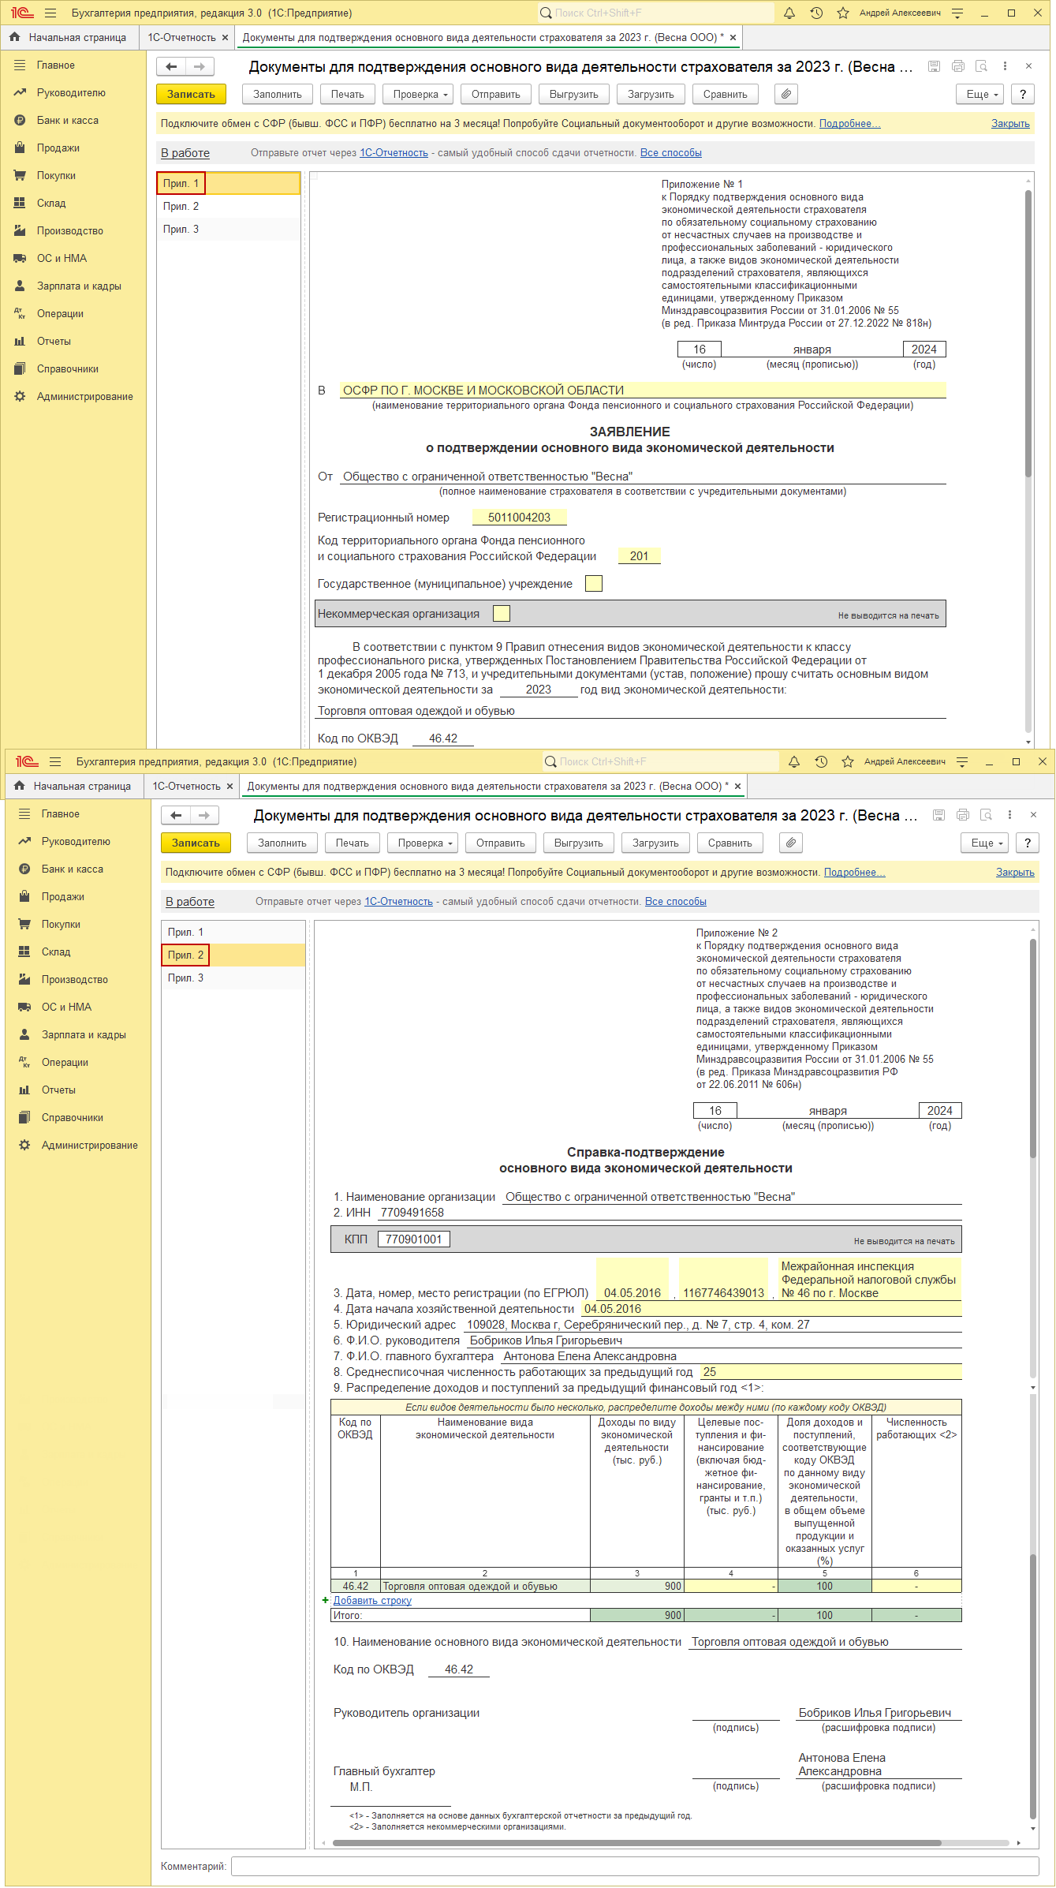Viewport: 1056px width, 1888px height.
Task: Open Продажи section in top window sidebar
Action: pyautogui.click(x=58, y=148)
